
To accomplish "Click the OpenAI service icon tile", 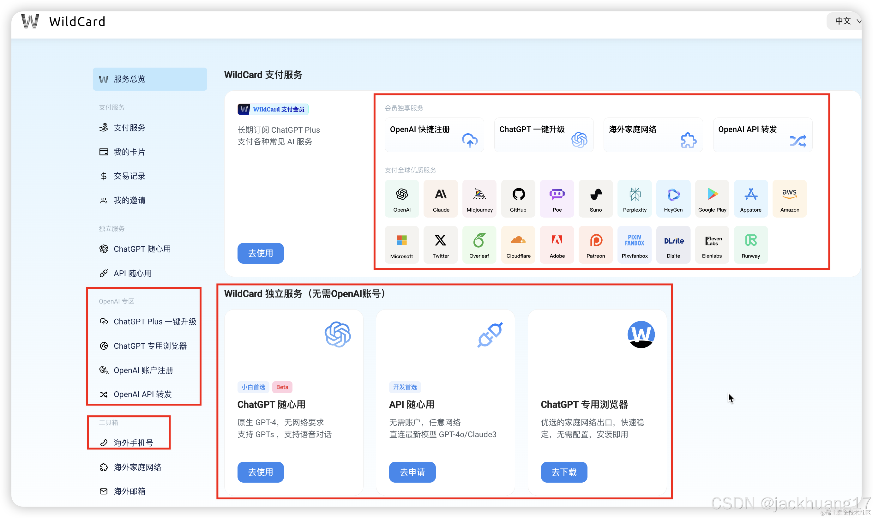I will [x=402, y=199].
